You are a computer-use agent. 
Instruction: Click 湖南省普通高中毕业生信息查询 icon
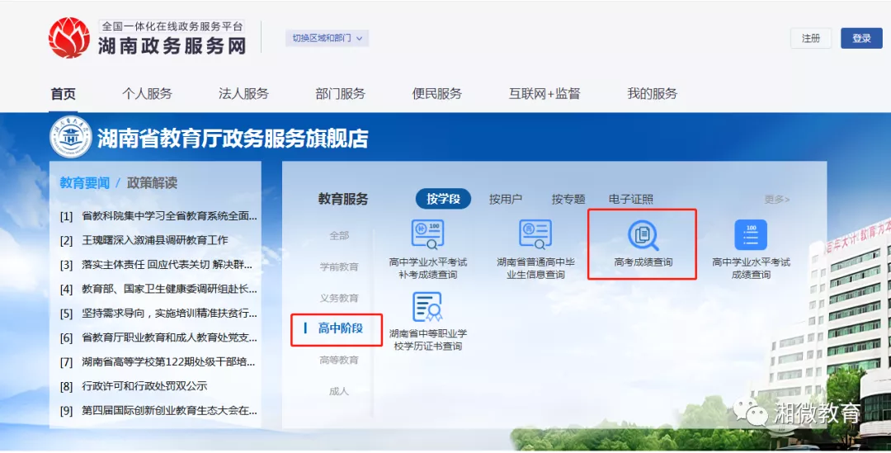tap(535, 234)
